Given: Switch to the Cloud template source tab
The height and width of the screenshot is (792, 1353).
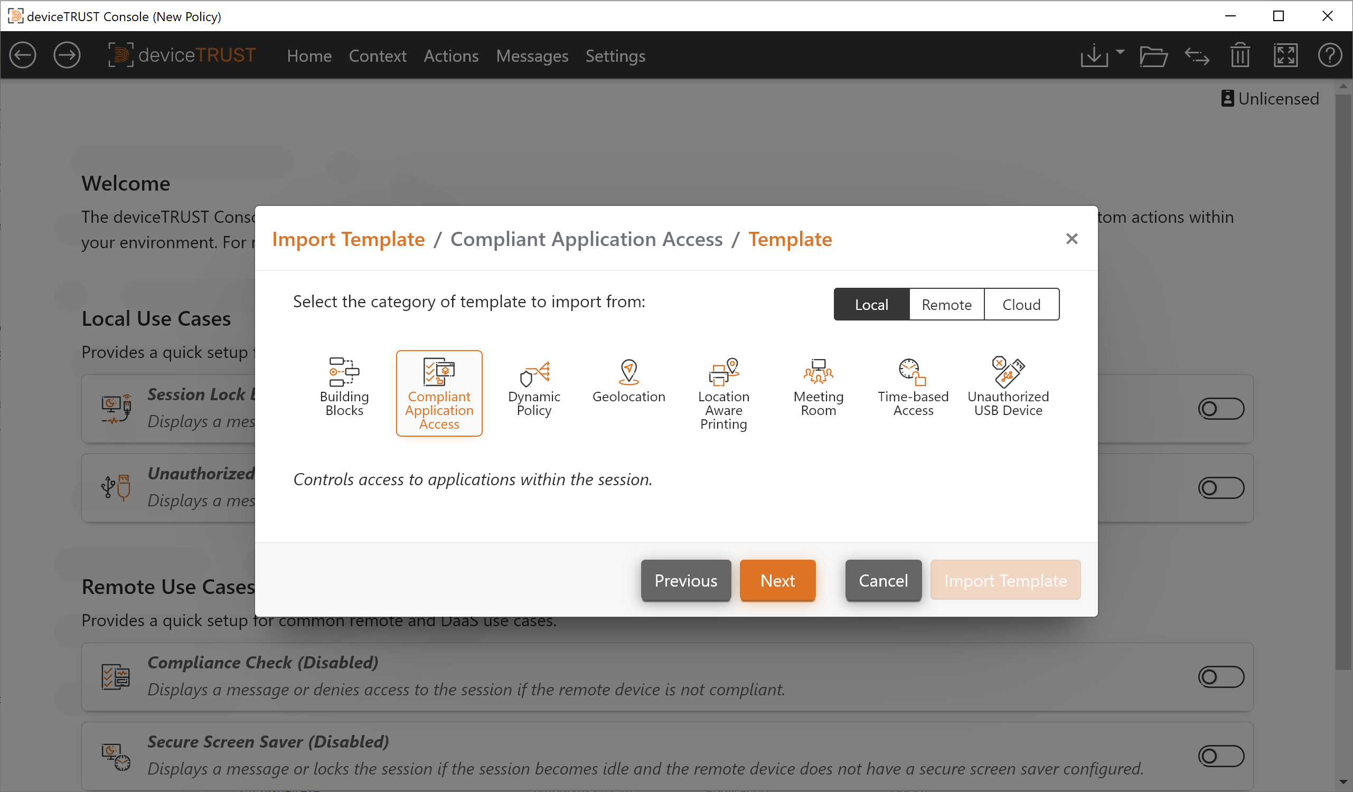Looking at the screenshot, I should (1021, 305).
